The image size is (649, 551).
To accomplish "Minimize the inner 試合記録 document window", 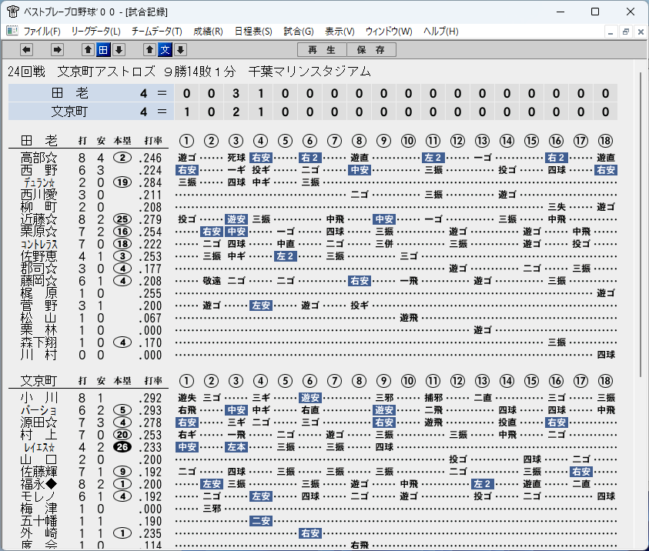I will click(x=610, y=32).
